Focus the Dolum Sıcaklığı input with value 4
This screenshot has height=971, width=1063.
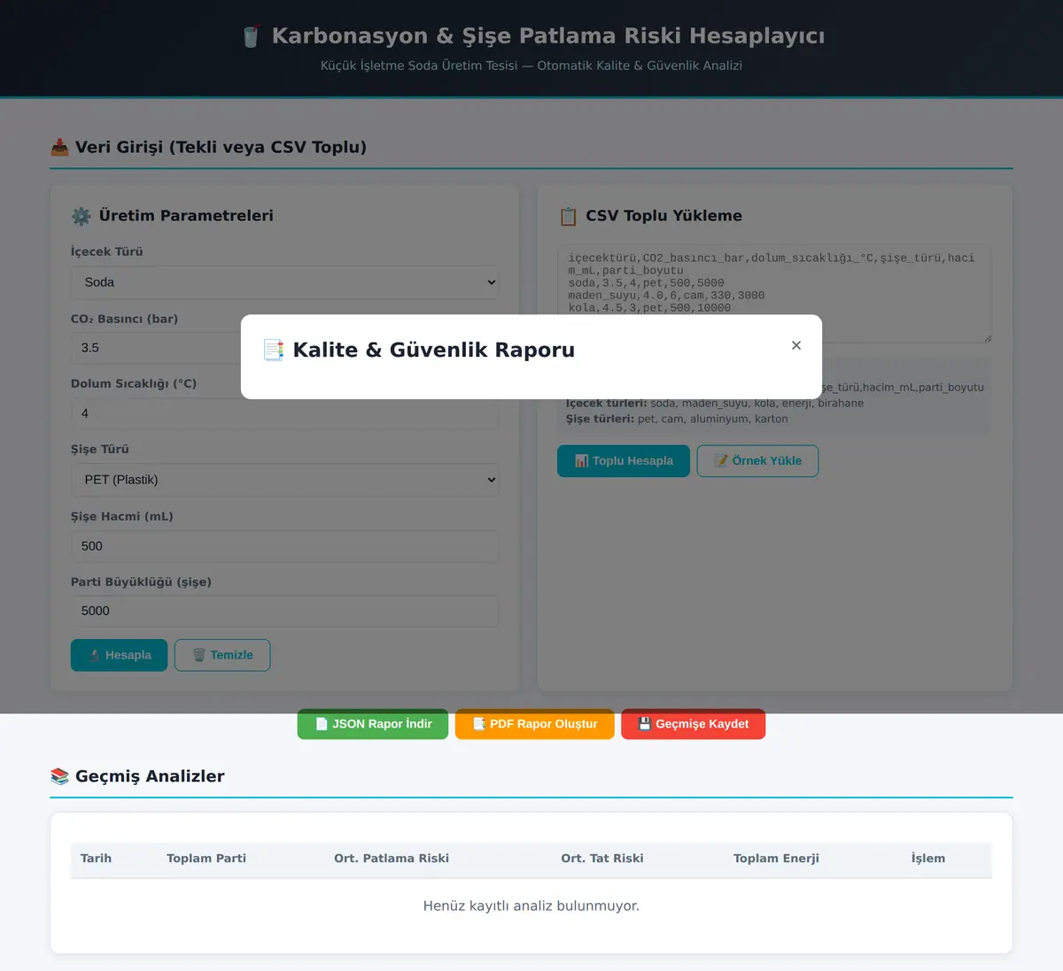coord(284,413)
